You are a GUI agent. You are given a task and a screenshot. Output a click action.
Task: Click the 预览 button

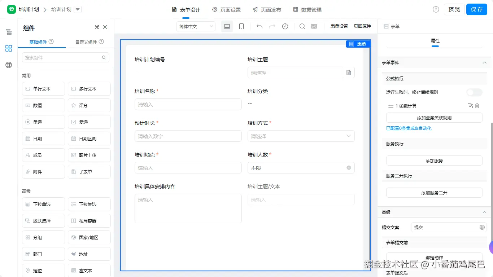(454, 9)
